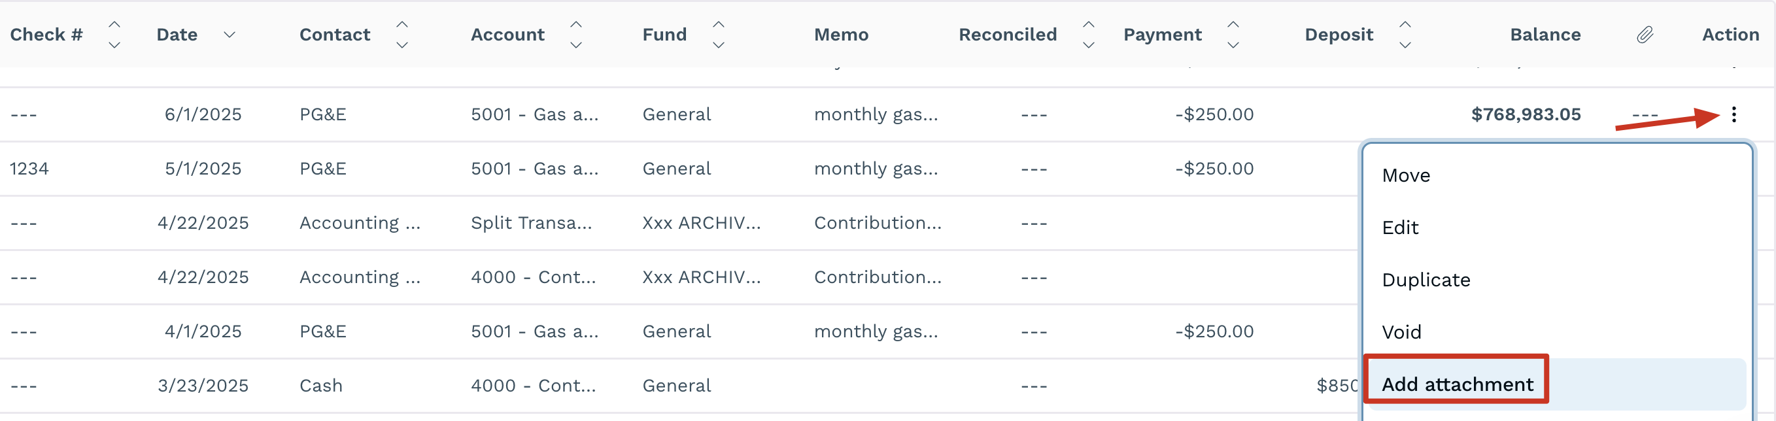Sort the Payment column

(1233, 35)
